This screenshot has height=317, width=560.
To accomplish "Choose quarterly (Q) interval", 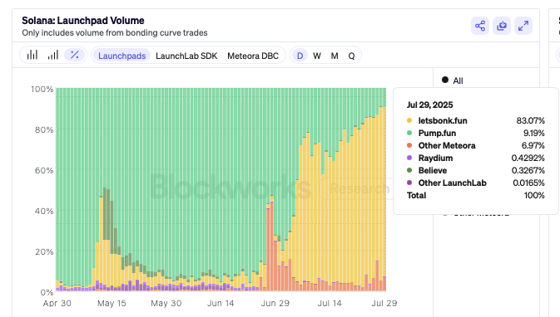I will coord(351,56).
